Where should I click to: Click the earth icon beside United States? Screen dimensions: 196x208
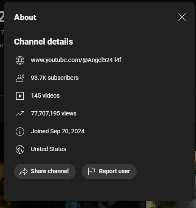[x=20, y=149]
